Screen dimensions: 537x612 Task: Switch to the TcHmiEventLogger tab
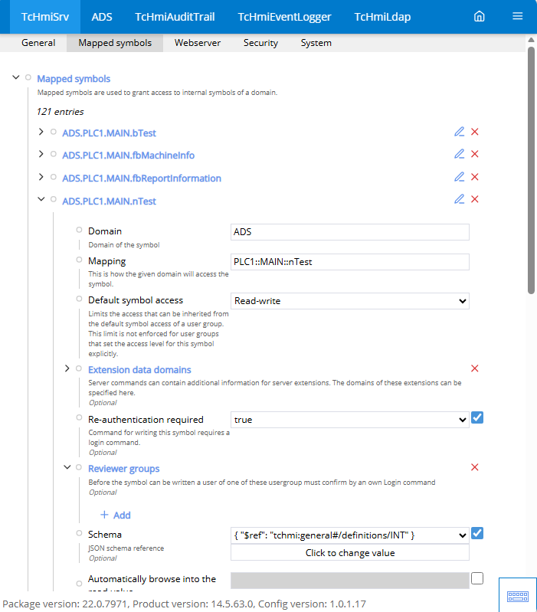284,17
